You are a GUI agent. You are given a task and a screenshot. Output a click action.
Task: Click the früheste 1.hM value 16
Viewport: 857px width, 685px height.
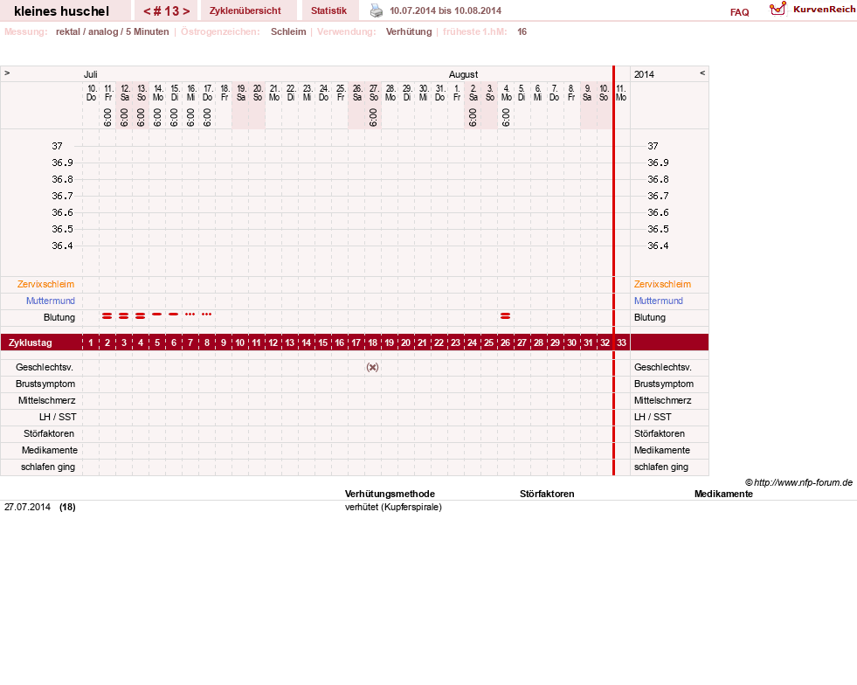(522, 31)
